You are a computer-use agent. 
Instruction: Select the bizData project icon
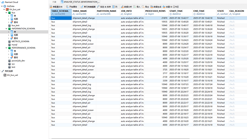pyautogui.click(x=5, y=6)
